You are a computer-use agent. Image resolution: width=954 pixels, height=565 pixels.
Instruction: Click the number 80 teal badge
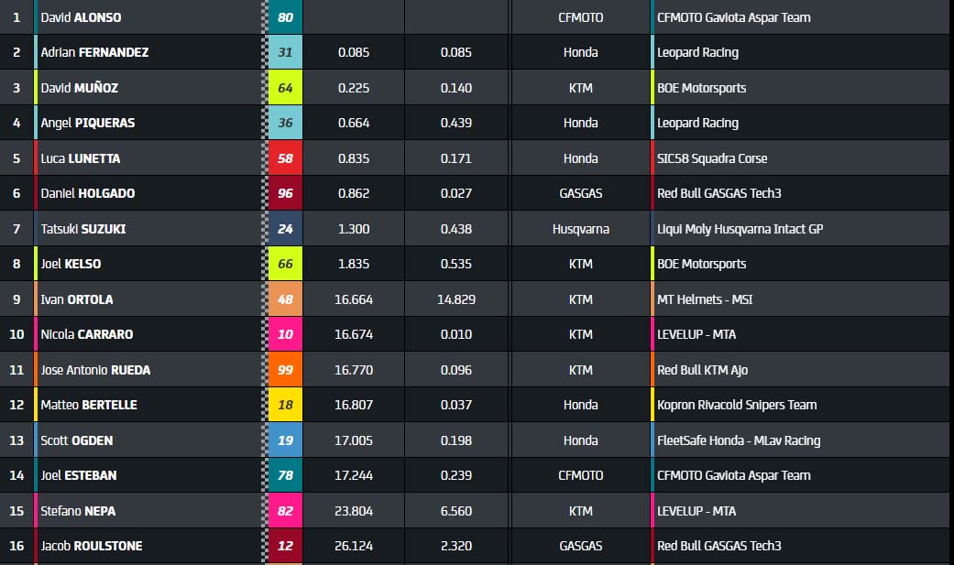tap(285, 17)
